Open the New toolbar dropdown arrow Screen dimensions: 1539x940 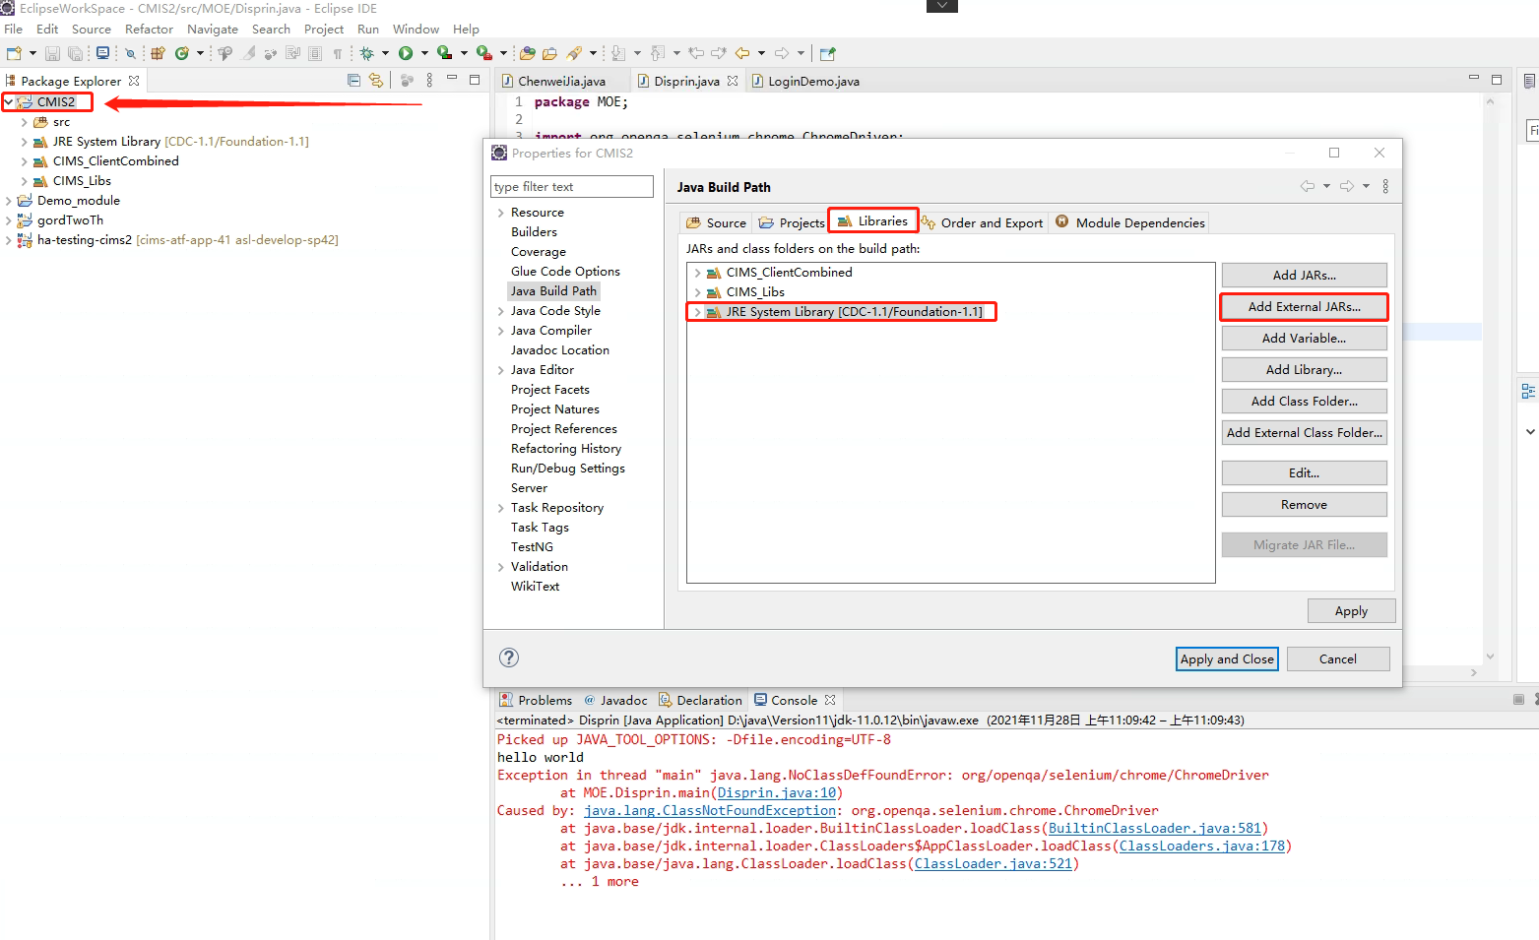(32, 53)
